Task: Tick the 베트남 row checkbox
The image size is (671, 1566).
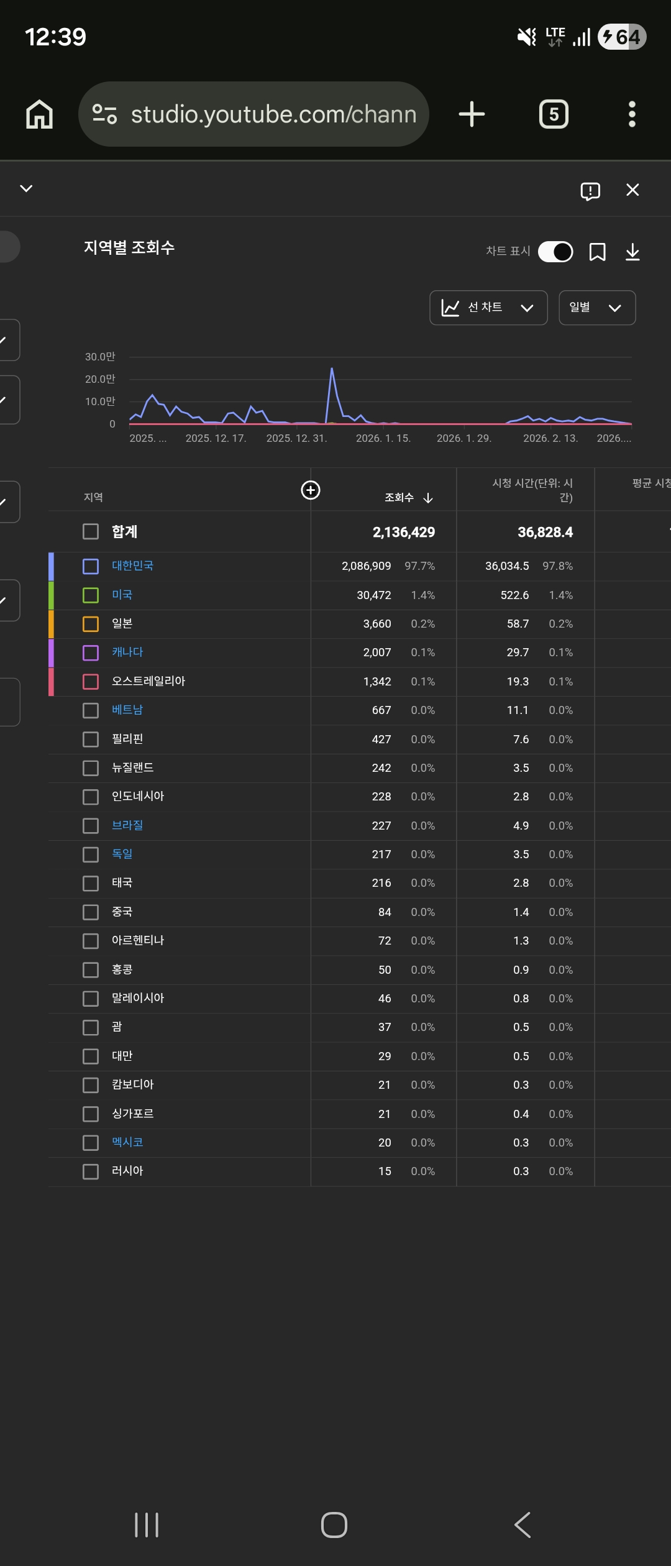Action: pos(91,710)
